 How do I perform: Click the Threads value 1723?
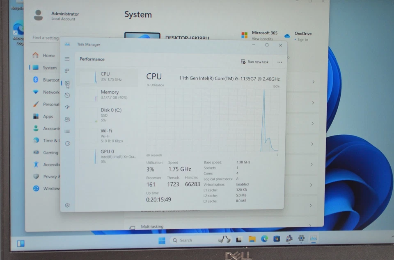tap(173, 185)
